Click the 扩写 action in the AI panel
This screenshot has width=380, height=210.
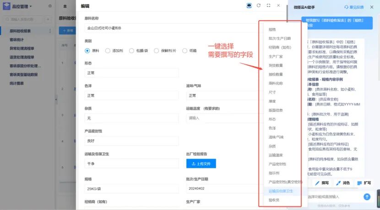click(364, 183)
